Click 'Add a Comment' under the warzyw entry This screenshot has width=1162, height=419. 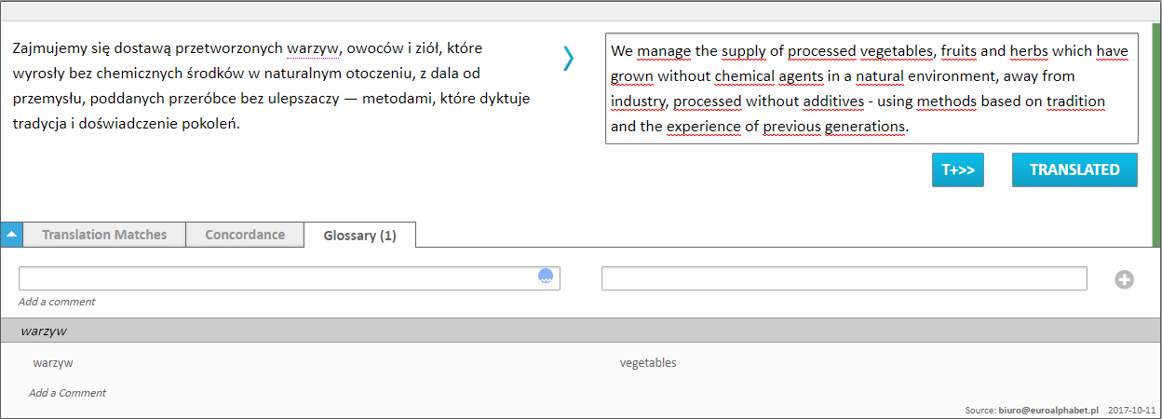[67, 393]
